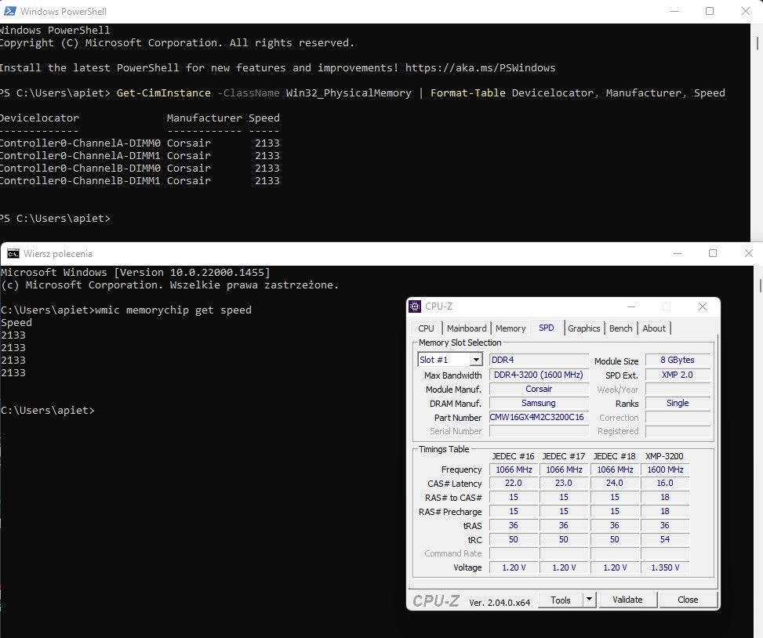Screen dimensions: 763x638
Task: Click the JEDEC #17 CAS# Latency 23.0 cell
Action: 564,484
